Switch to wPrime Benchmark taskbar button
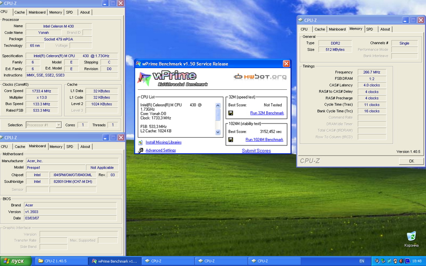The width and height of the screenshot is (426, 266). pos(115,261)
